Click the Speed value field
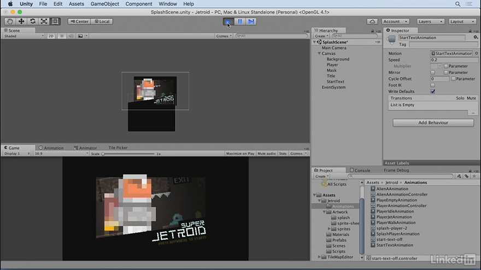 pos(454,59)
